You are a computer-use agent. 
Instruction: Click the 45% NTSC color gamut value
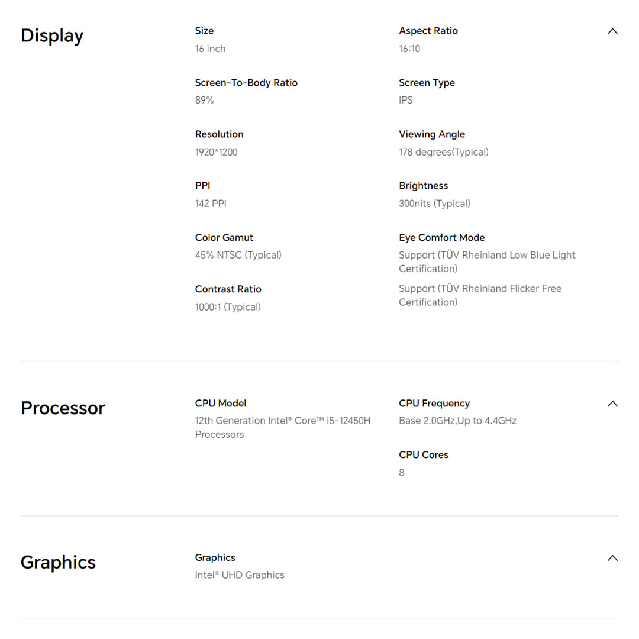click(238, 255)
